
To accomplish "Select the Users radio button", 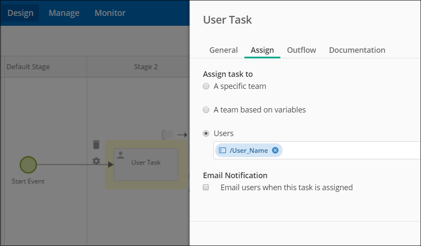I will [206, 134].
